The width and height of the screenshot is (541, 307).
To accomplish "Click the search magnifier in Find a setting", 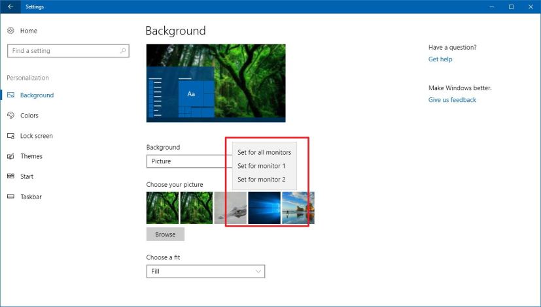I will pos(123,51).
